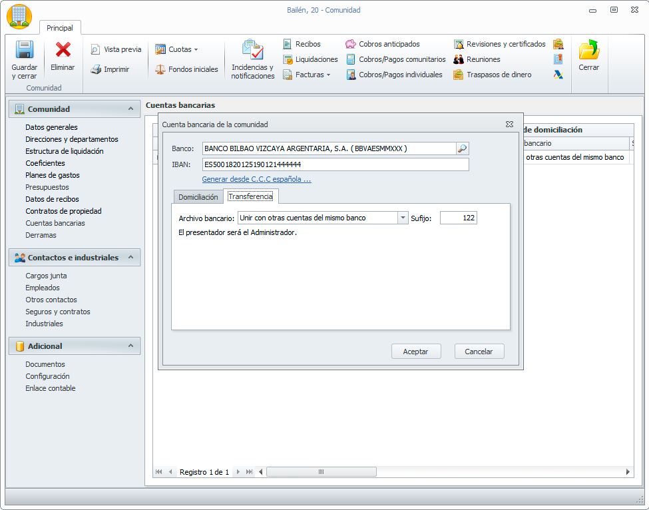
Task: Select the Principal ribbon tab
Action: click(x=60, y=28)
